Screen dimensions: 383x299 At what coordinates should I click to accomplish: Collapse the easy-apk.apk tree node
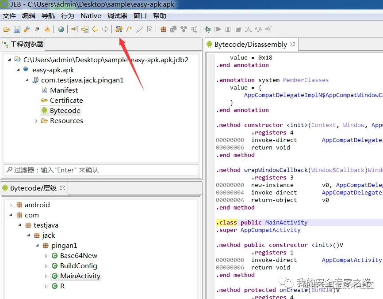pyautogui.click(x=18, y=70)
